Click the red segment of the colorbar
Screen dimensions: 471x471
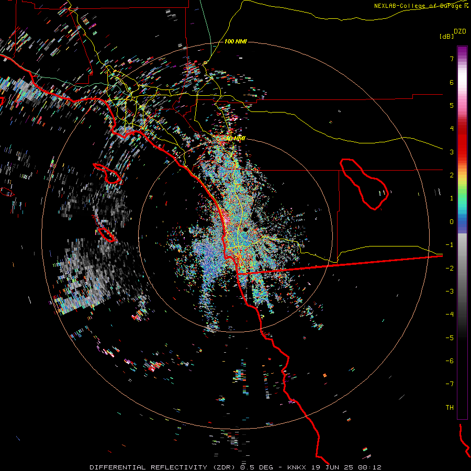(462, 144)
